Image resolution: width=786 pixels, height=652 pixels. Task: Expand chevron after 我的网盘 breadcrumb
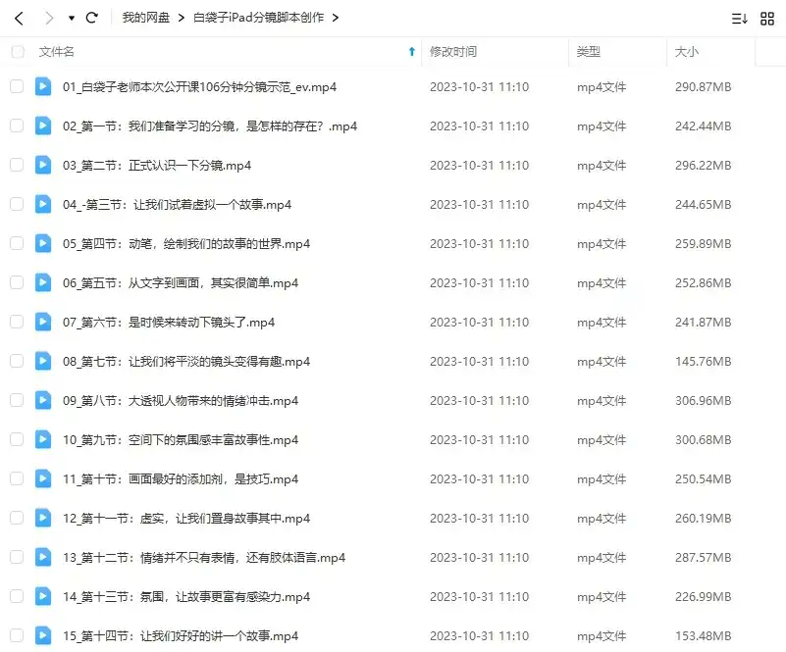pos(182,18)
